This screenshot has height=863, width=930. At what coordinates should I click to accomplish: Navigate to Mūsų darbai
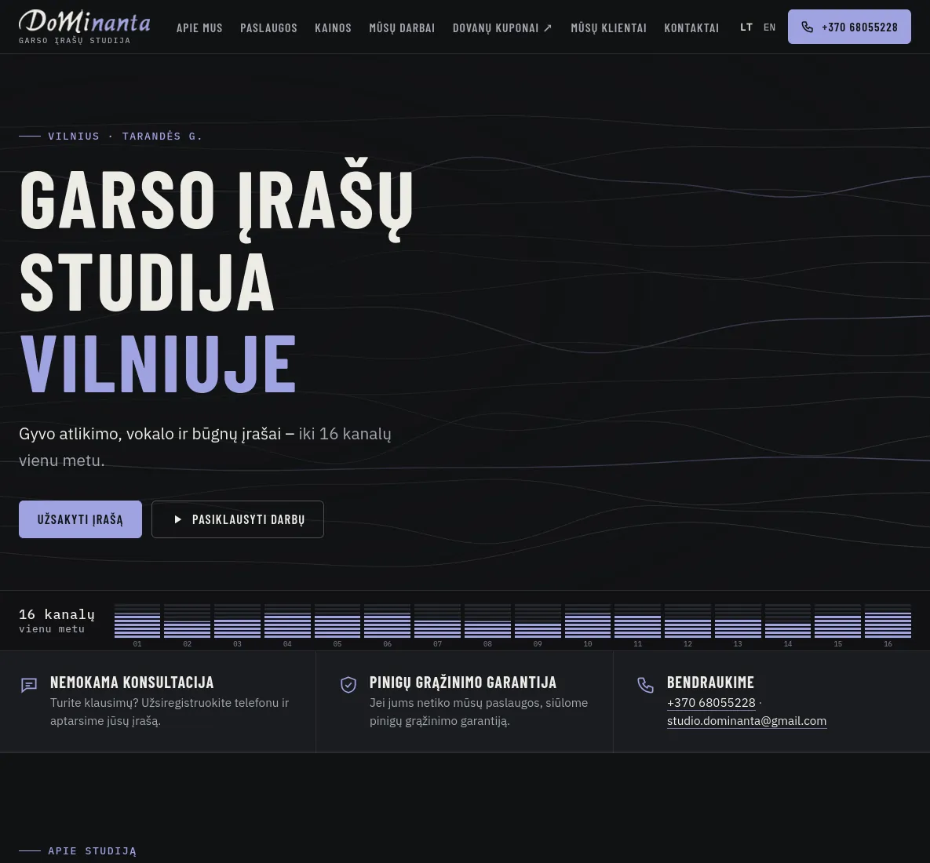(x=402, y=28)
